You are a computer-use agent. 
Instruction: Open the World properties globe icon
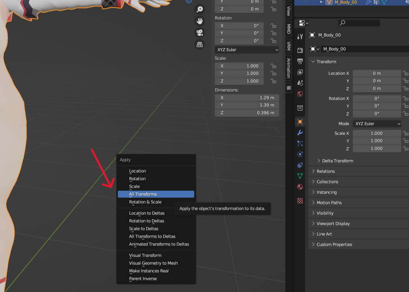[x=300, y=94]
